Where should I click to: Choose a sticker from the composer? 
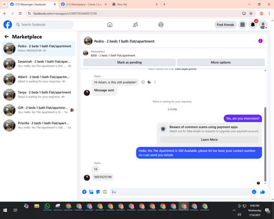[x=98, y=192]
